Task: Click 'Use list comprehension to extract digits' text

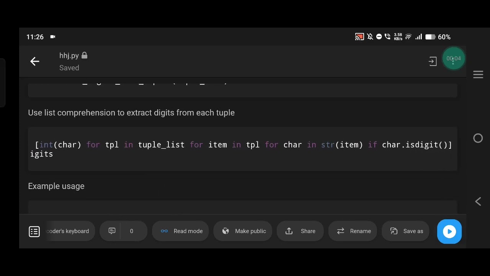Action: [131, 113]
